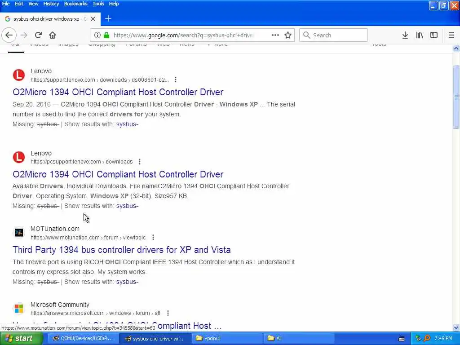Open more options for support.lenovo.com result
Viewport: 460px width, 345px height.
176,80
